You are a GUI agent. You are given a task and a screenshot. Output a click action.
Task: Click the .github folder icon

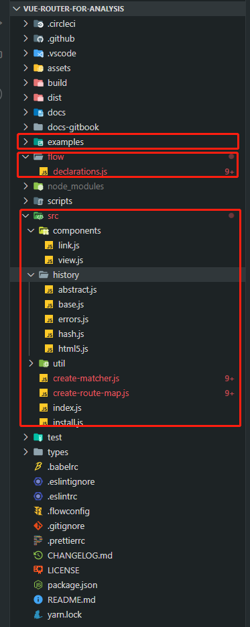point(38,39)
